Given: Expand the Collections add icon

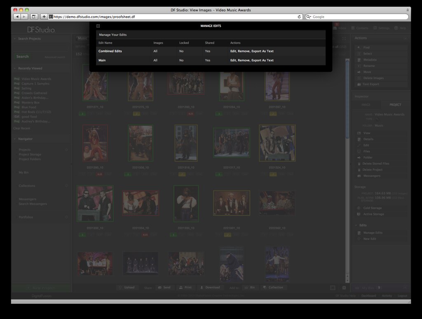Looking at the screenshot, I should pyautogui.click(x=66, y=186).
